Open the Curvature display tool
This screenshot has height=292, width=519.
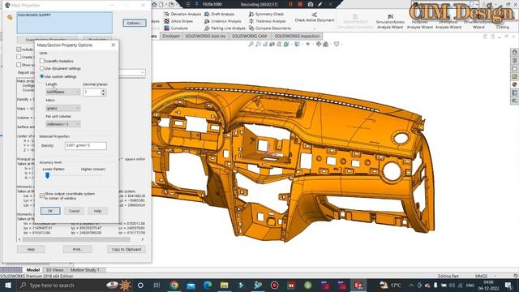click(176, 28)
